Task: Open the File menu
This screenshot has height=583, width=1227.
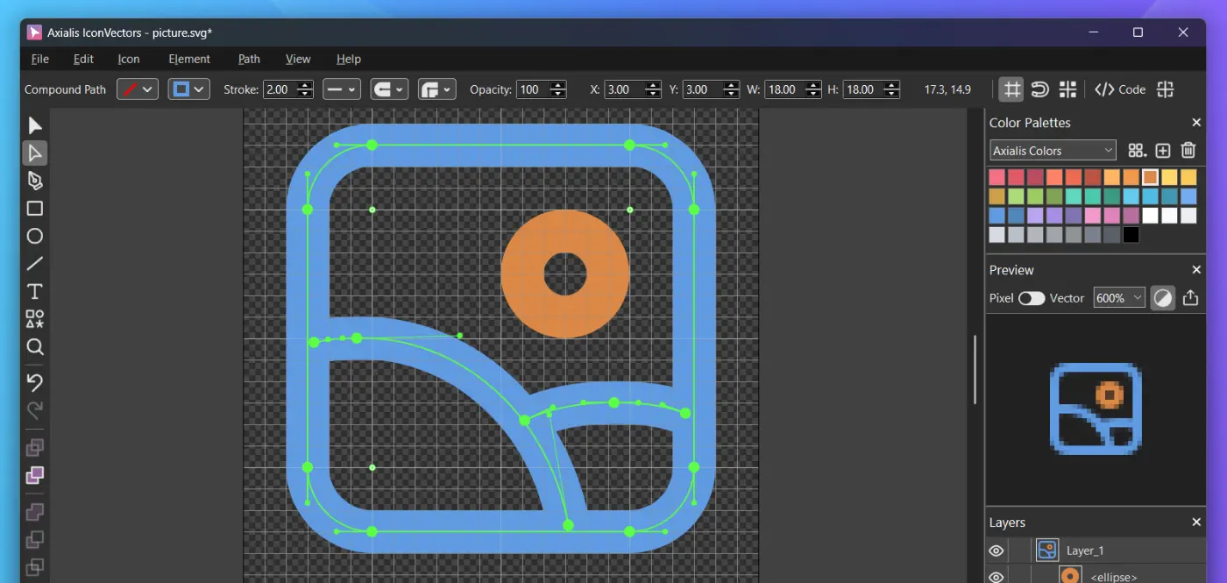Action: 39,59
